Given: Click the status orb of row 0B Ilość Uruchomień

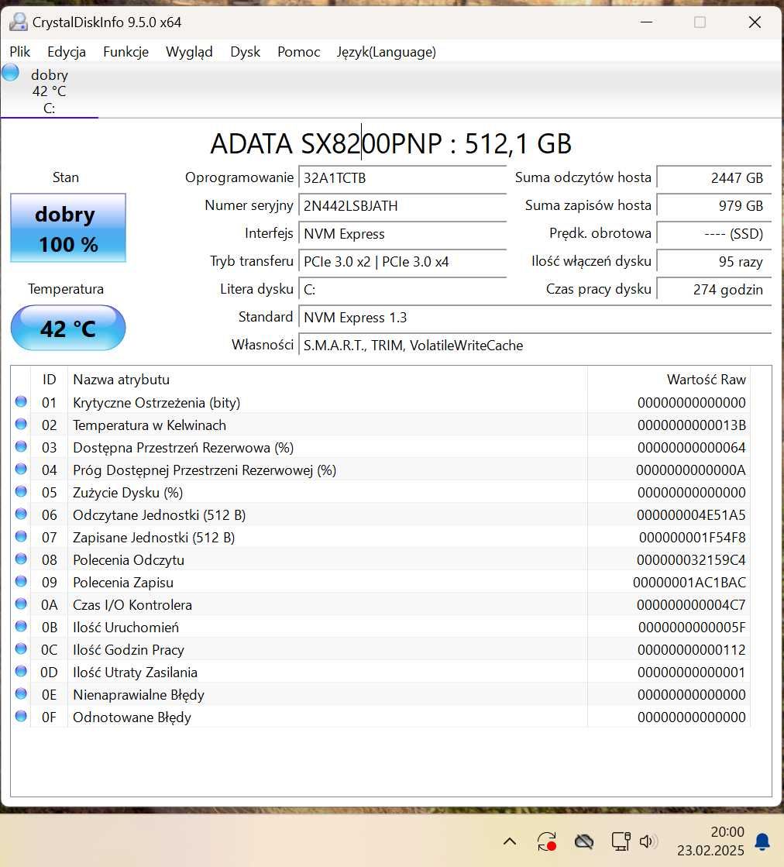Looking at the screenshot, I should [x=21, y=626].
